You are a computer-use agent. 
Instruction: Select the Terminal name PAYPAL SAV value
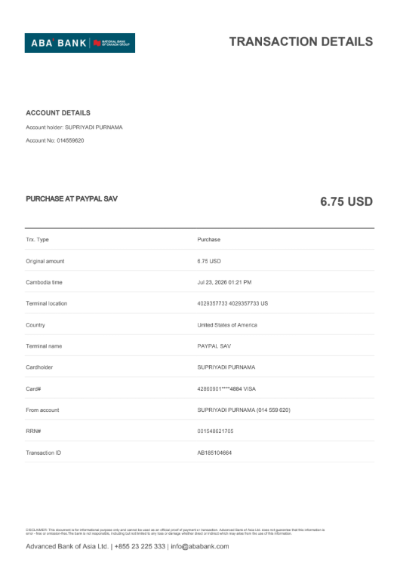[214, 346]
